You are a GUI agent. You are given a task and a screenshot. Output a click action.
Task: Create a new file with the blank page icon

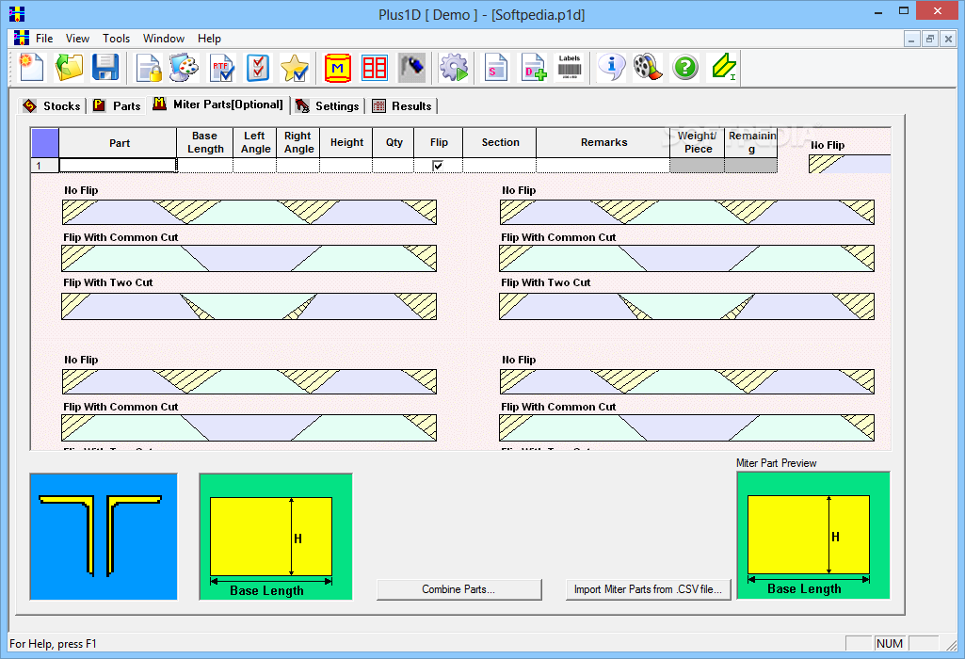(32, 67)
